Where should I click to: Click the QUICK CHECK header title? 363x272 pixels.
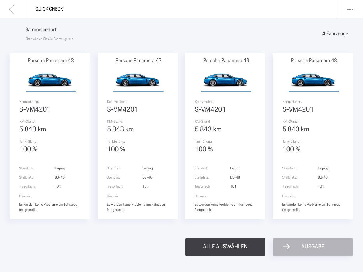point(49,9)
